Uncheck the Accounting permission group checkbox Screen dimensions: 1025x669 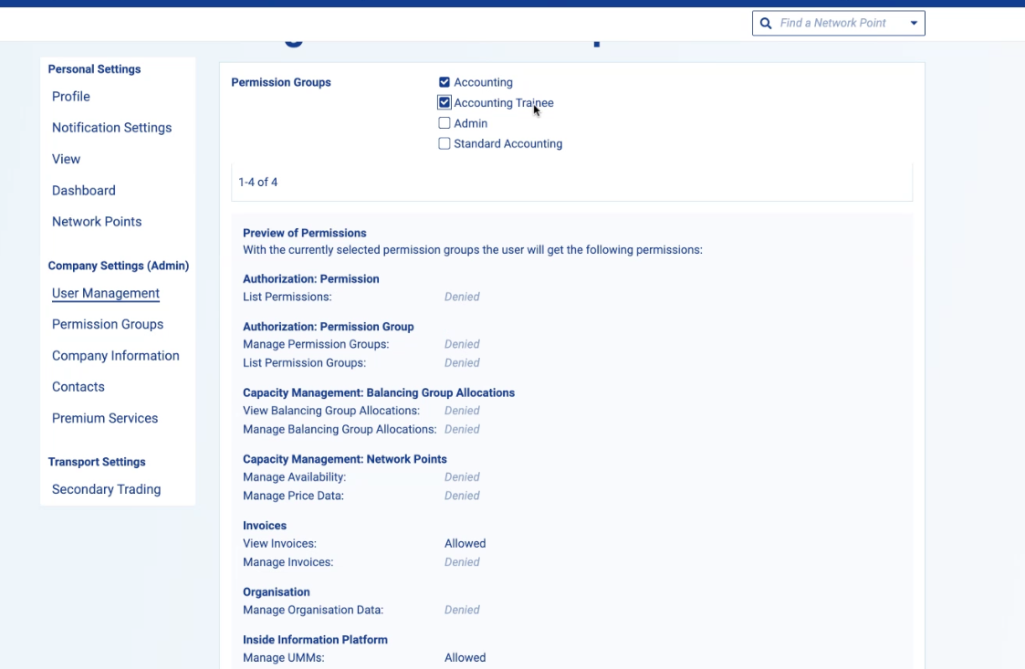click(445, 82)
